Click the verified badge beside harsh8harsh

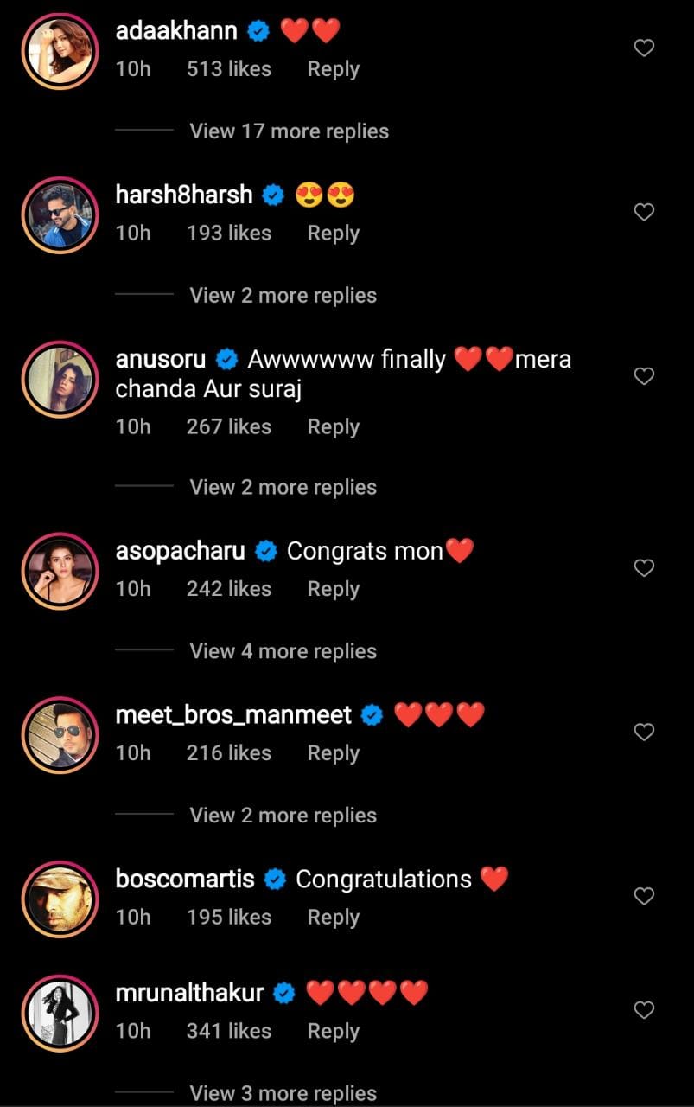271,195
